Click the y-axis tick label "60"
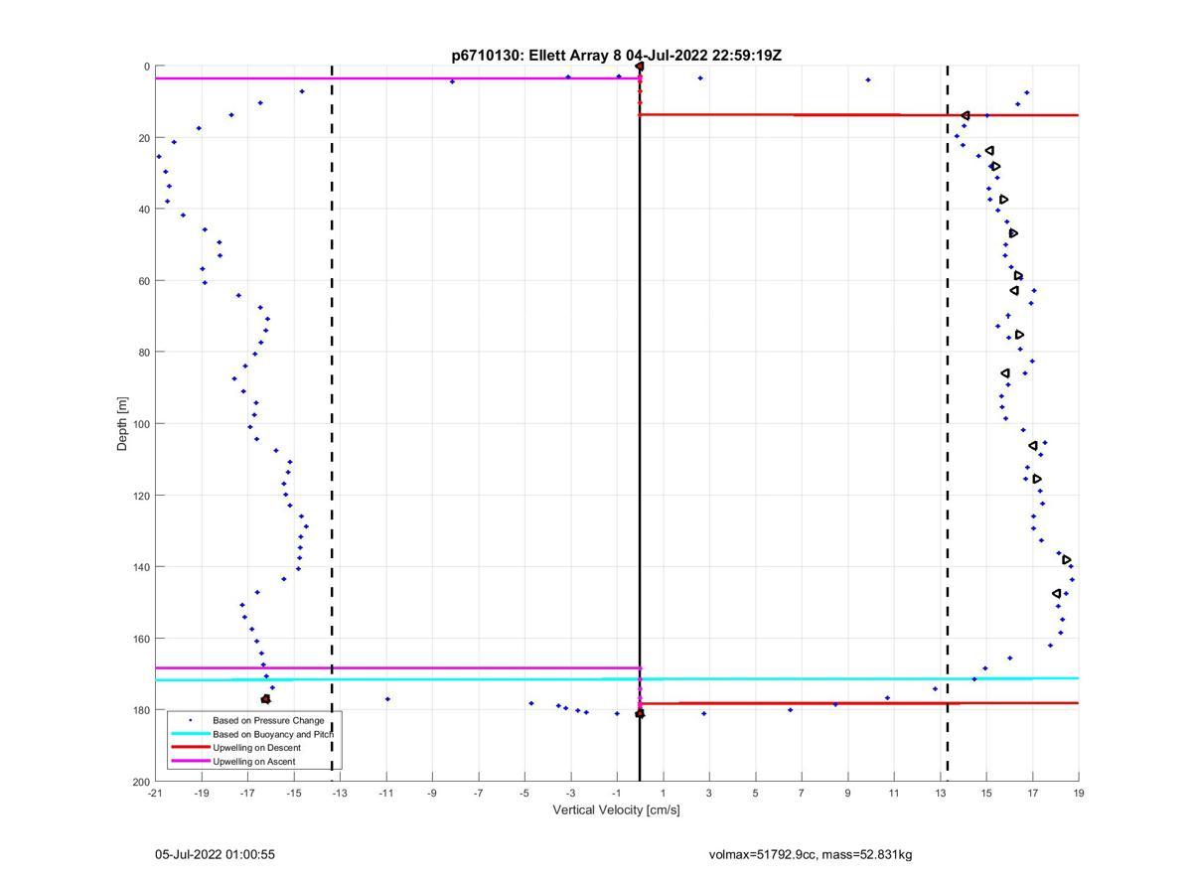Viewport: 1192px width, 879px height. tap(144, 281)
